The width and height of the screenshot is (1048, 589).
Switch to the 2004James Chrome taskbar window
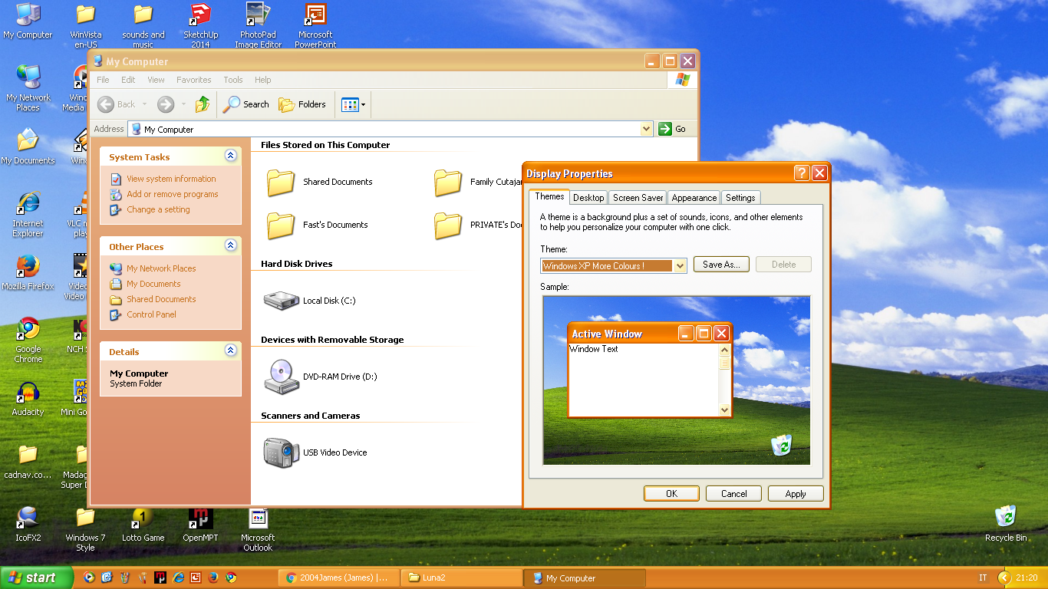pos(339,578)
